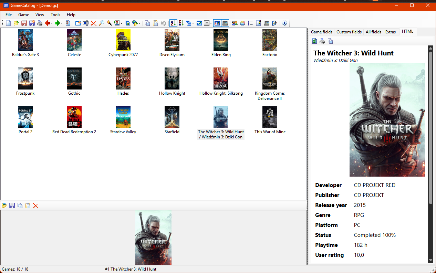Expand the group tree icon dropdown
The height and width of the screenshot is (273, 436).
pos(193,23)
